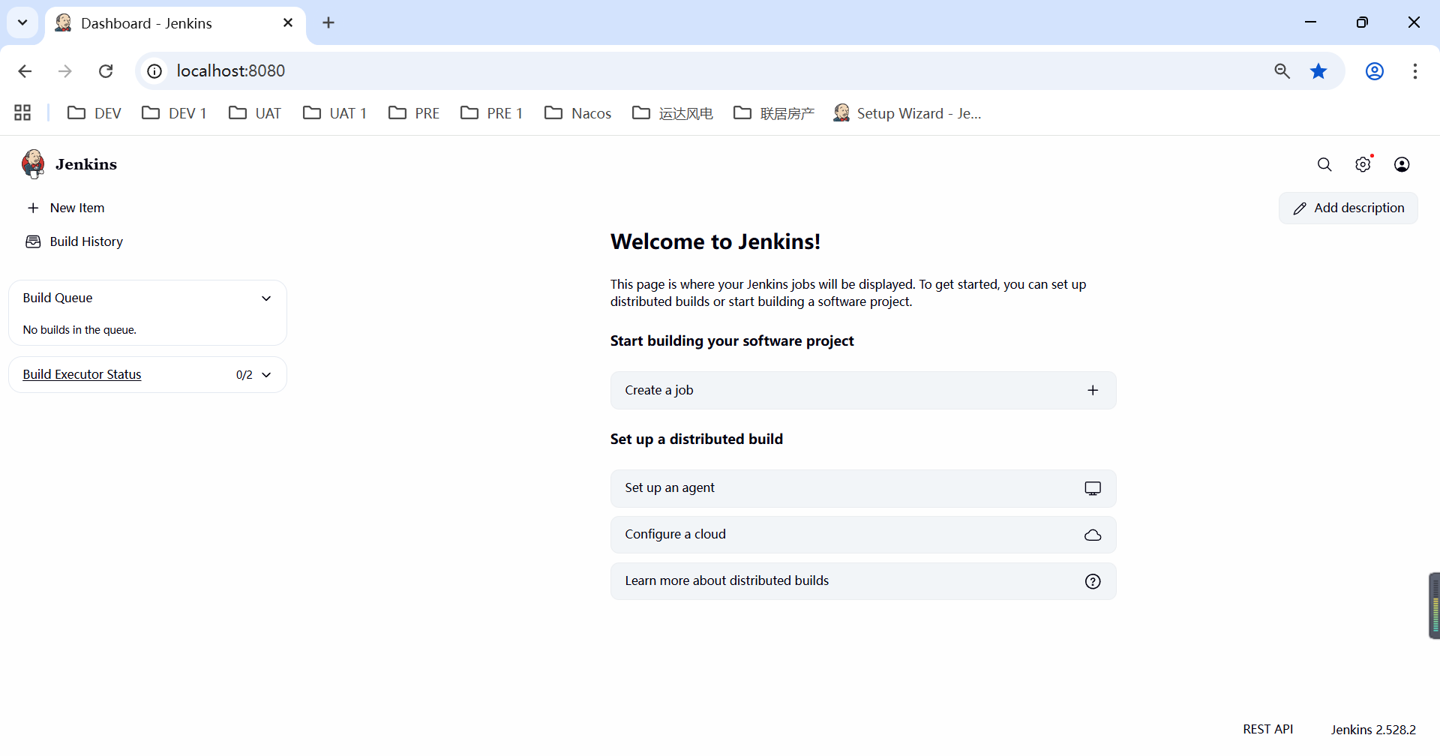Open the Jenkins search magnifier icon
Screen dimensions: 1440x756
[1324, 164]
